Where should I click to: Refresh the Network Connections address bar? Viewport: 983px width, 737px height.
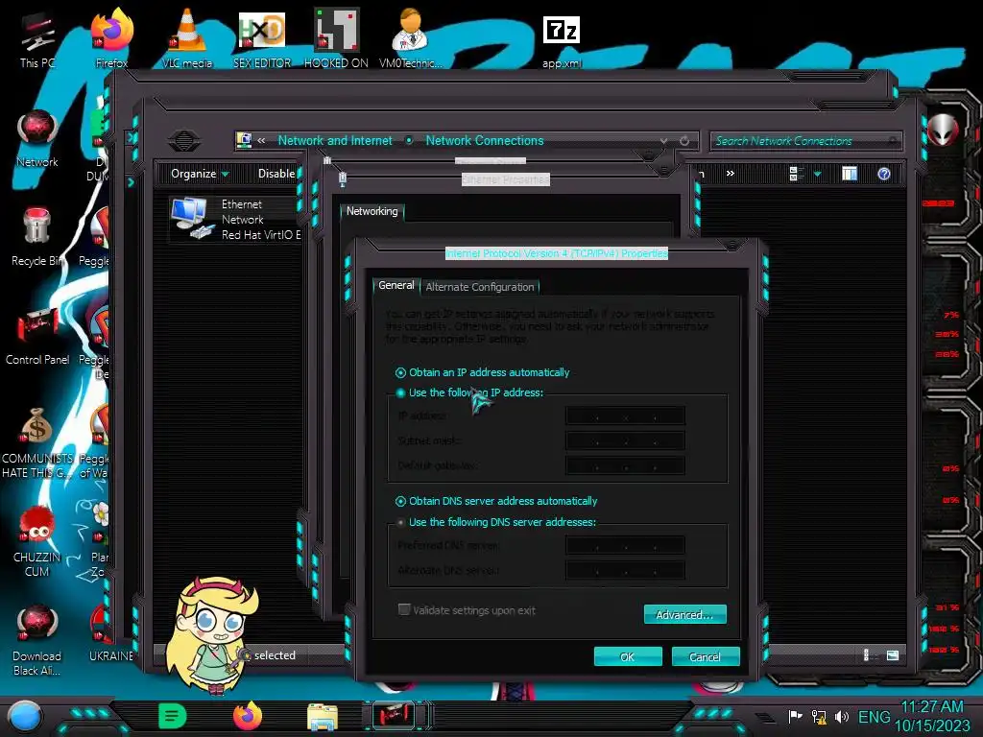tap(684, 141)
